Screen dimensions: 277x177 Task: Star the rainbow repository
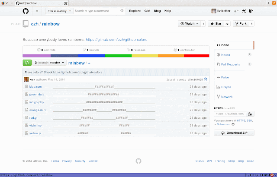coord(216,24)
